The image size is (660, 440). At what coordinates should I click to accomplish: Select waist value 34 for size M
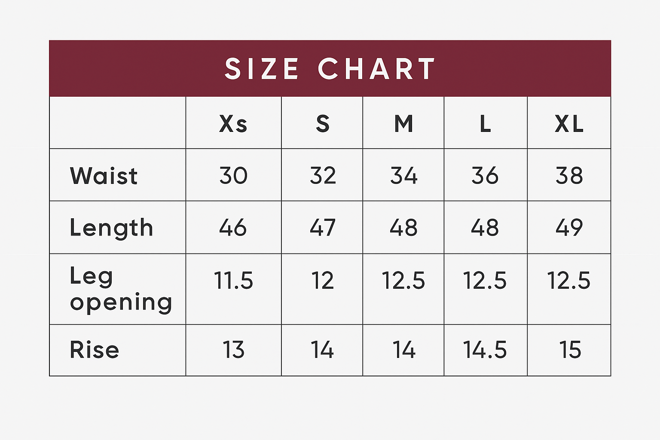point(403,176)
